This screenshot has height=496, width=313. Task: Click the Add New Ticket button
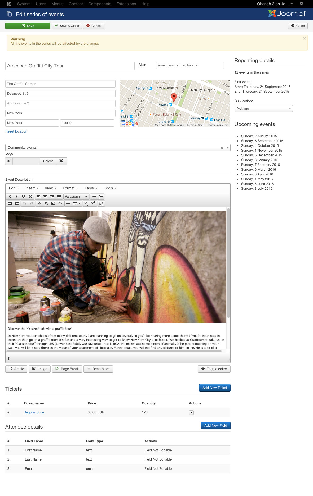215,388
